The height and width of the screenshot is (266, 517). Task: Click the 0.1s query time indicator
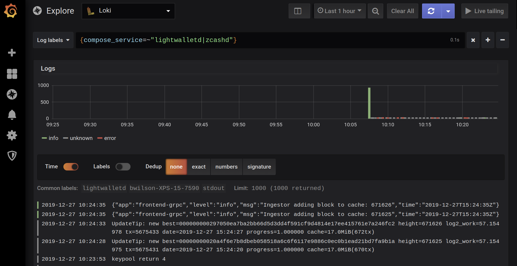click(x=455, y=40)
